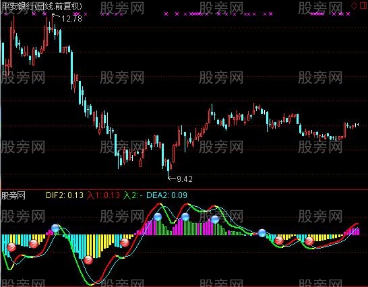Click the DEA2: 0.09 indicator value

[166, 195]
